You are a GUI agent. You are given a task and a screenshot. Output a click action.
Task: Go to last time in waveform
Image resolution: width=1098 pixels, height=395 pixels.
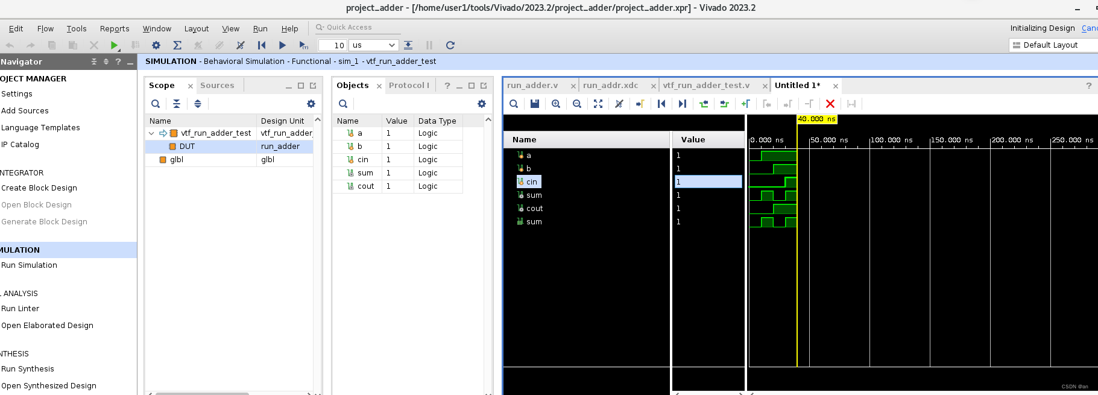tap(683, 104)
